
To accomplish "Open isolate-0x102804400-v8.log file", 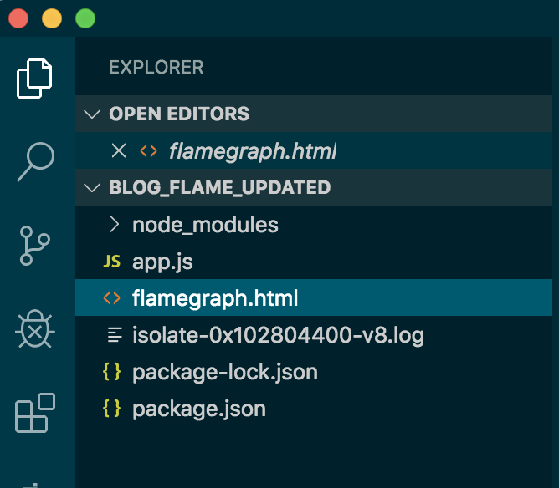I will [x=314, y=335].
